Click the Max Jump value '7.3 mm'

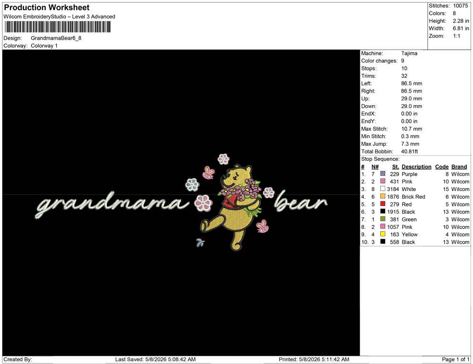pyautogui.click(x=410, y=144)
